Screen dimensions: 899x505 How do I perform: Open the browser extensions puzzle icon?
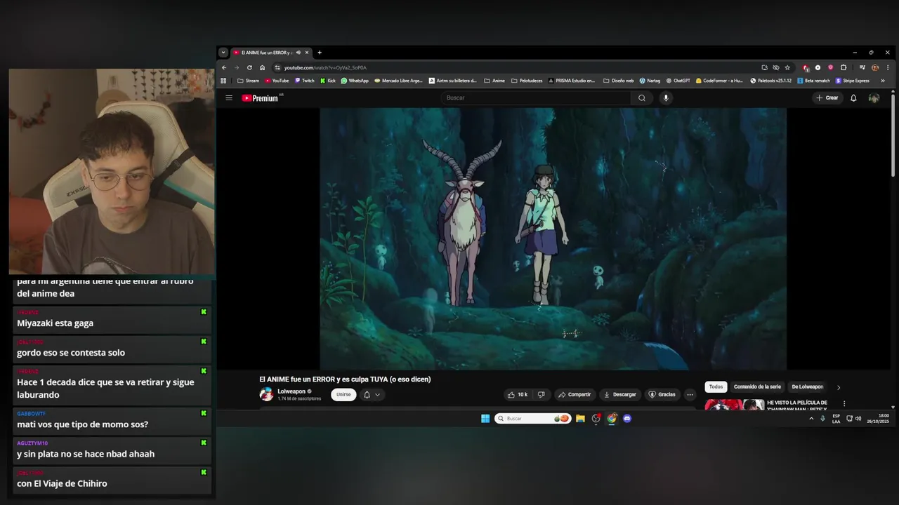[844, 68]
